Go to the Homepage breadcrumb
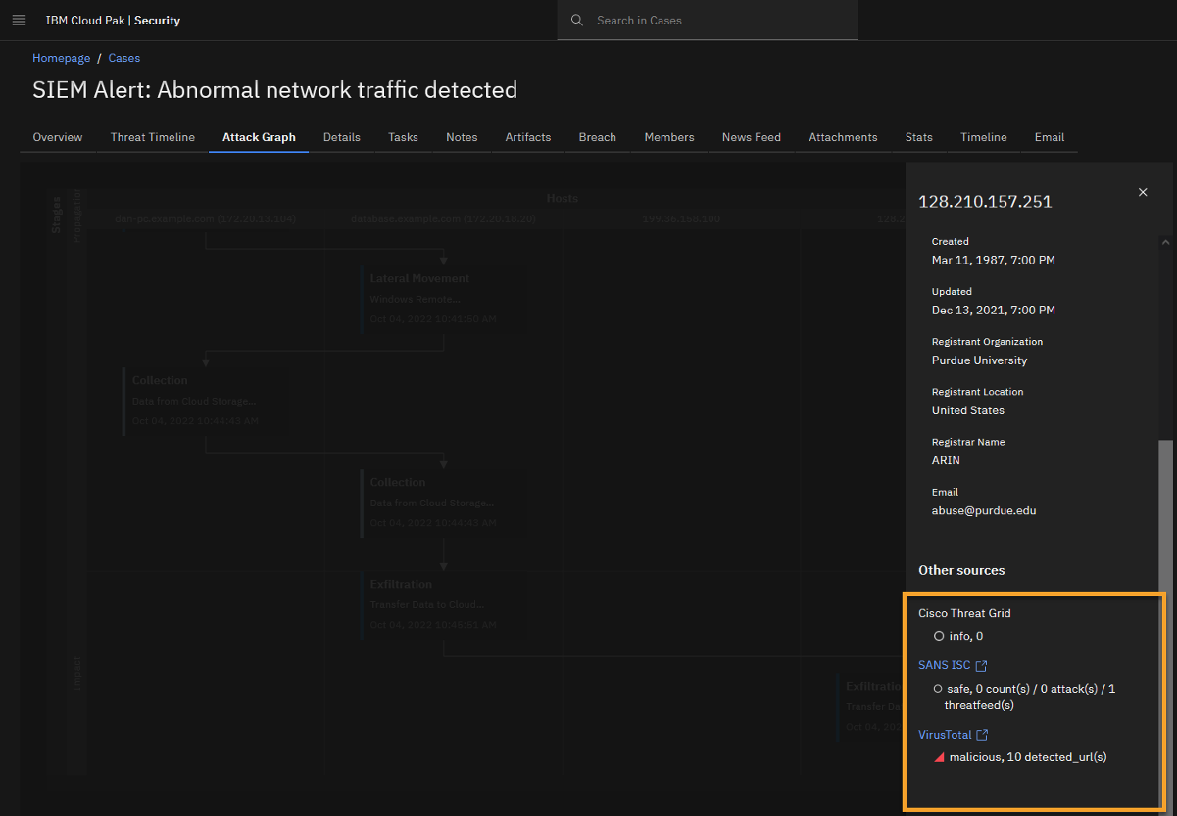 pos(62,58)
